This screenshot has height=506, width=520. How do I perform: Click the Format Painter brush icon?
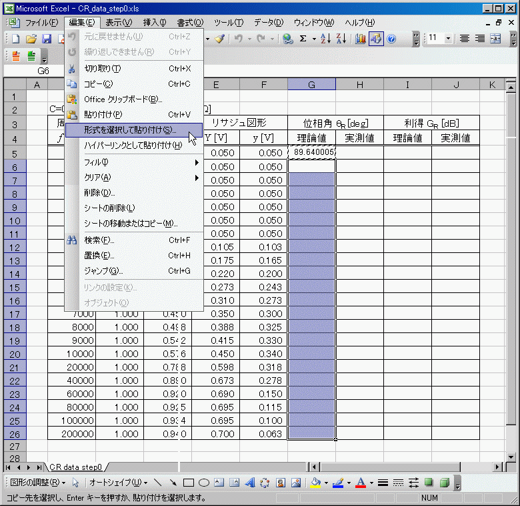tap(219, 39)
